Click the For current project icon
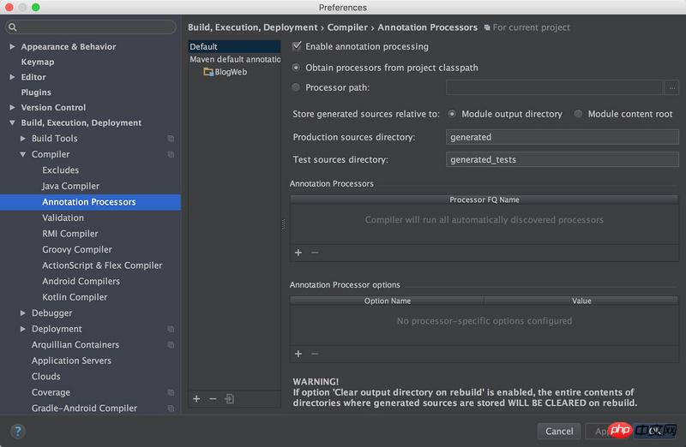Viewport: 686px width, 447px height. [487, 27]
